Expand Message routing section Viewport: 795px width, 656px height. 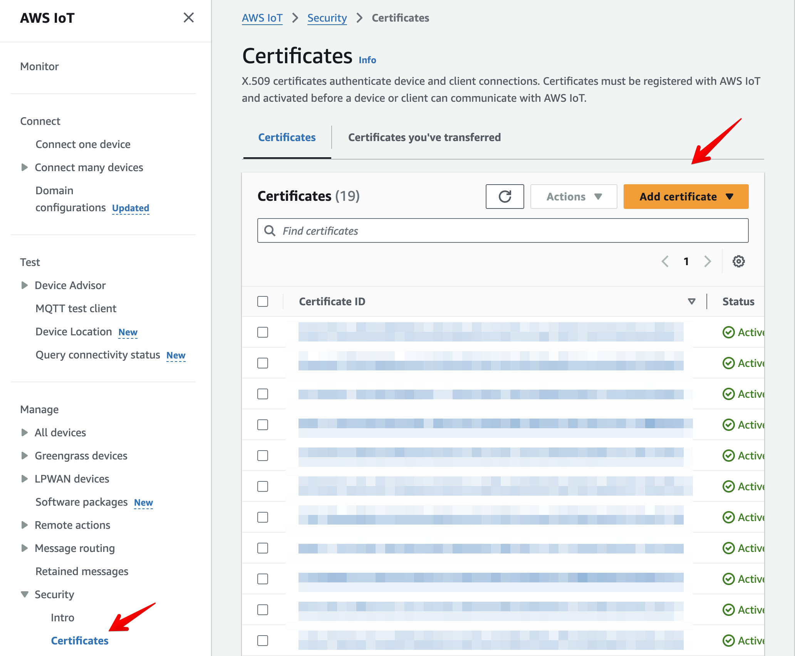point(24,548)
